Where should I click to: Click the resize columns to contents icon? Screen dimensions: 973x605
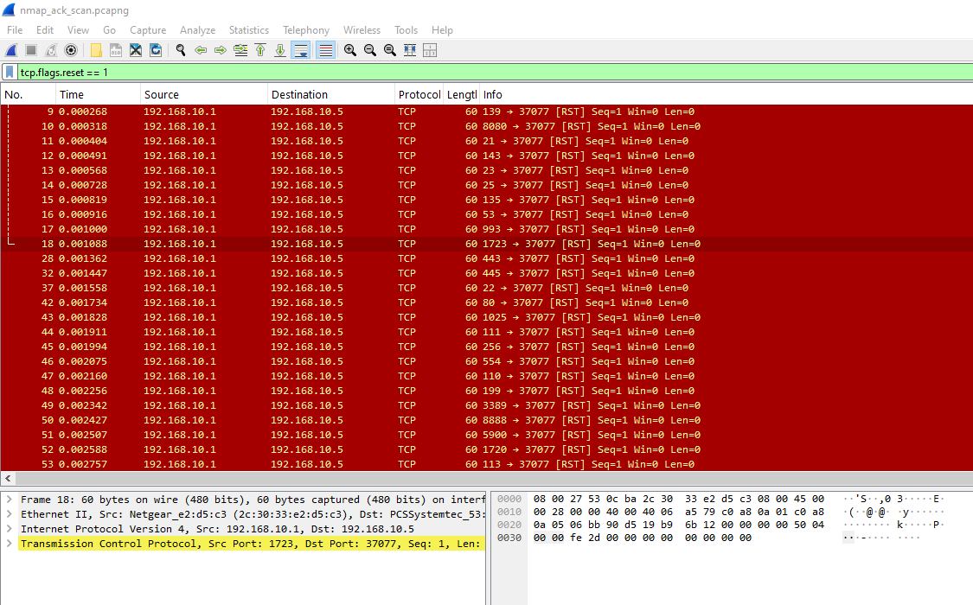[409, 49]
